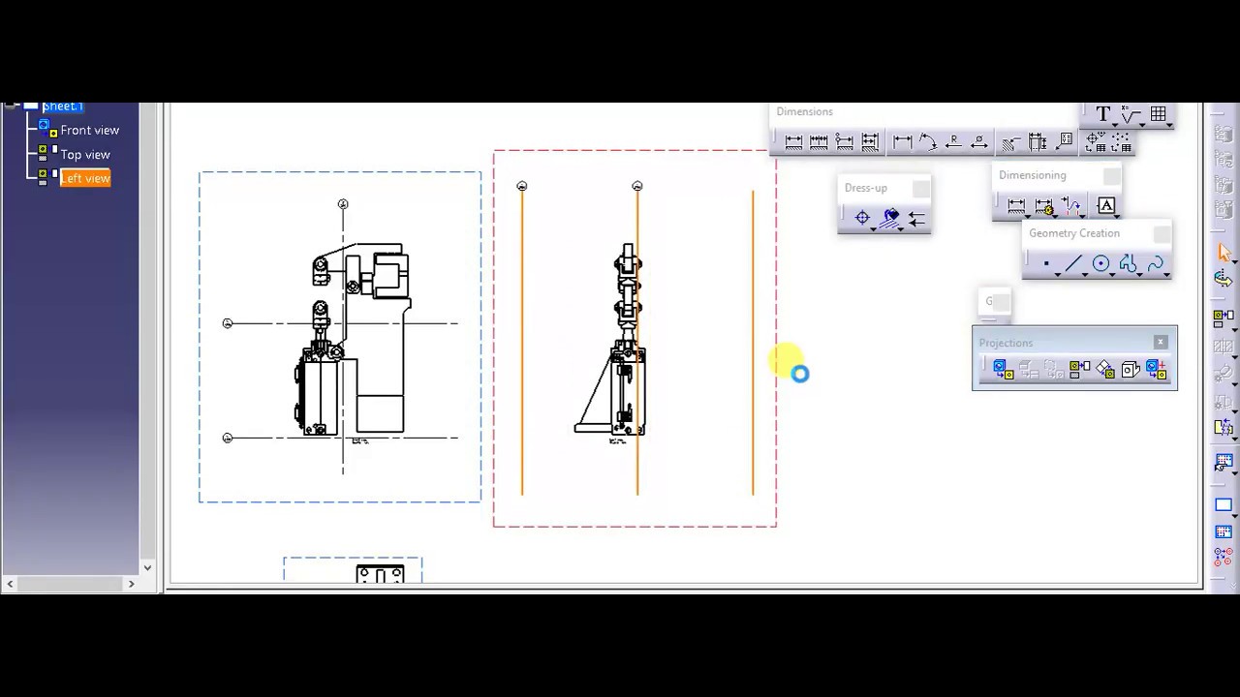
Task: Select the Circle tool in Geometry Creation
Action: point(1101,263)
